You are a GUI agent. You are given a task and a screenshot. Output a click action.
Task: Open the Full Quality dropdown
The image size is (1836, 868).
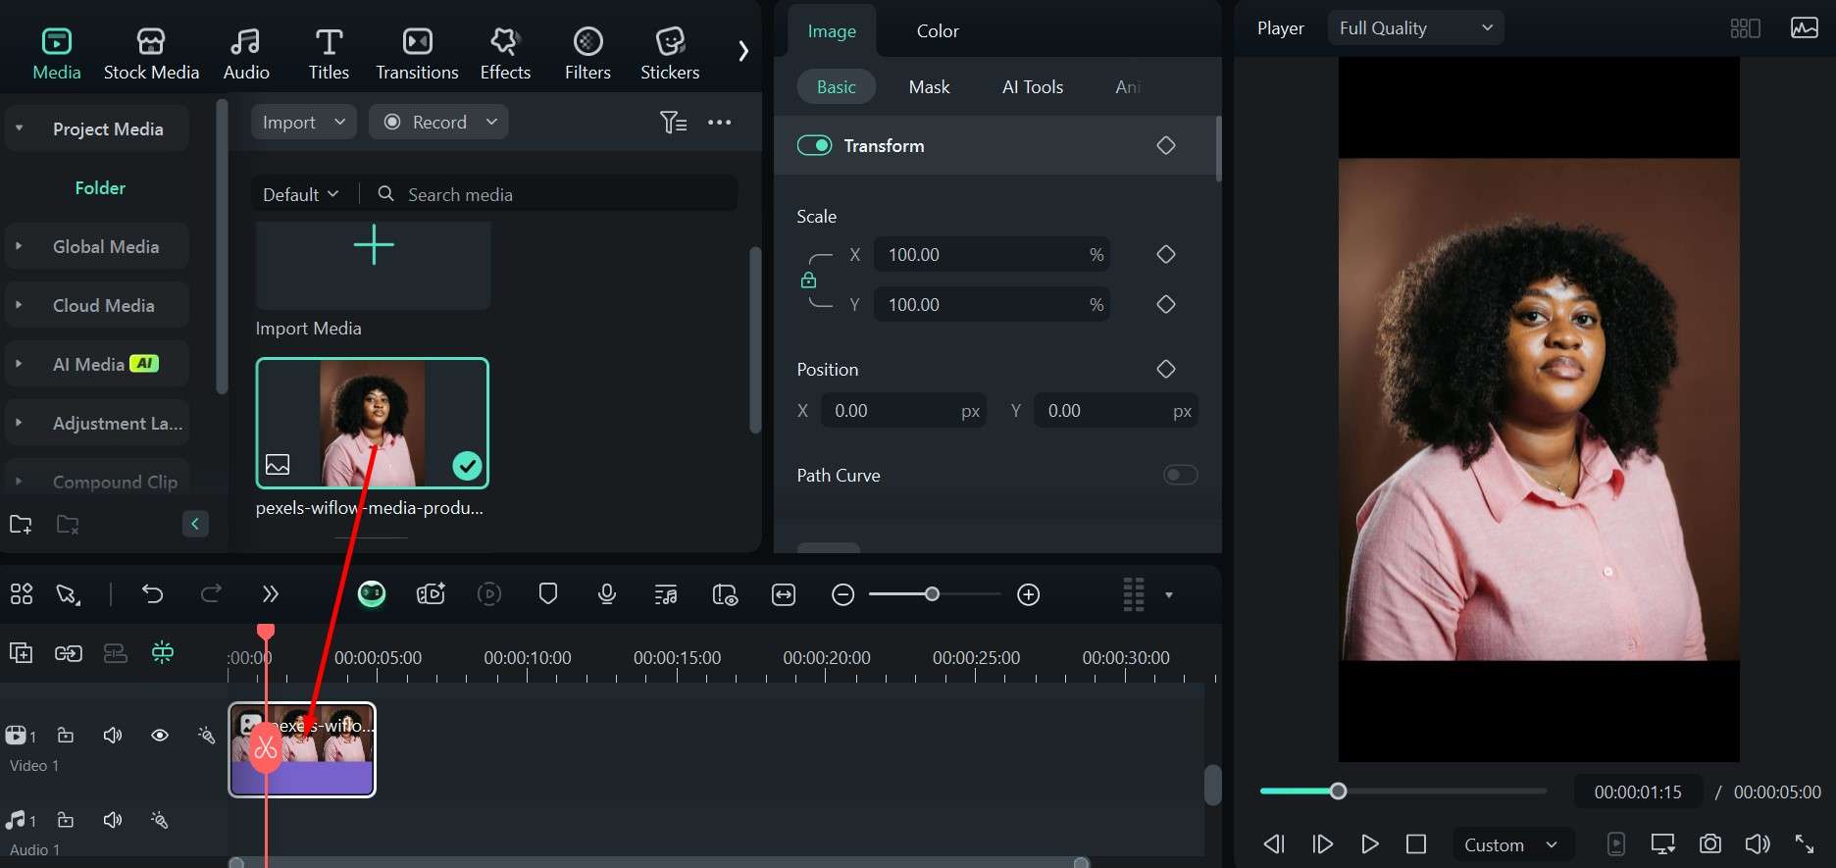[x=1415, y=27]
